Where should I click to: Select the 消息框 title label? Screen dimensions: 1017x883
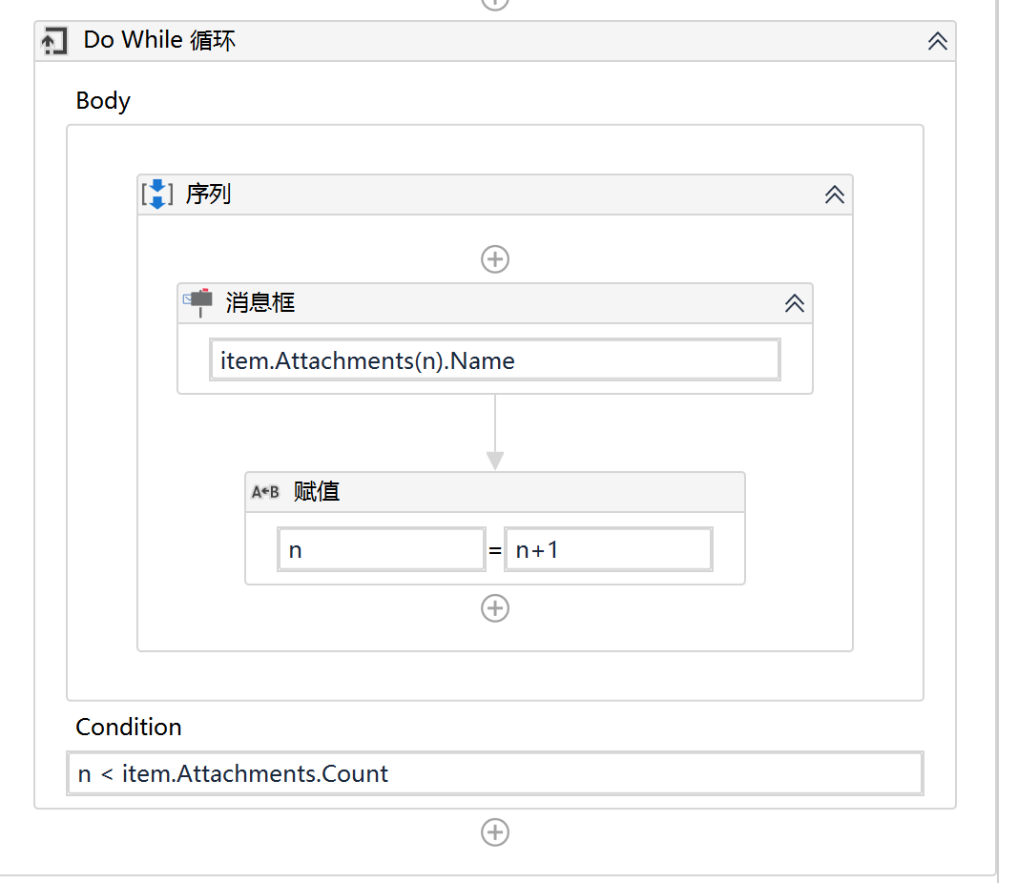260,303
